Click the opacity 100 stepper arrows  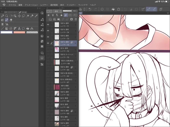(x=77, y=11)
